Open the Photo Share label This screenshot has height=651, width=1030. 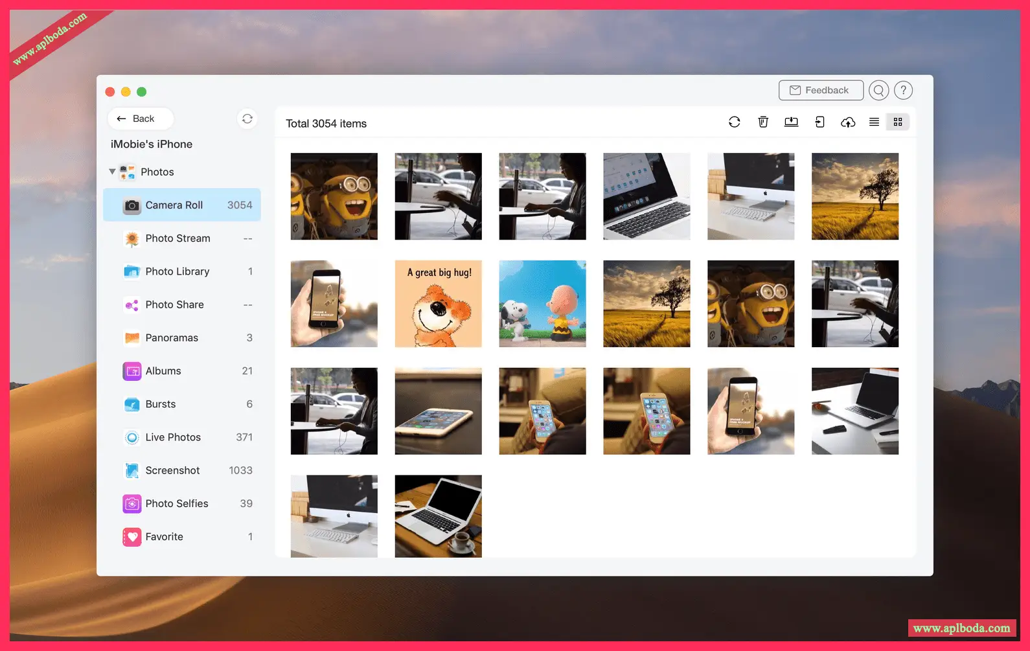175,304
